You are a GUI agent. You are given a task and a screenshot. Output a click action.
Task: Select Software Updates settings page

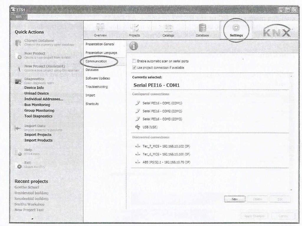coord(98,78)
